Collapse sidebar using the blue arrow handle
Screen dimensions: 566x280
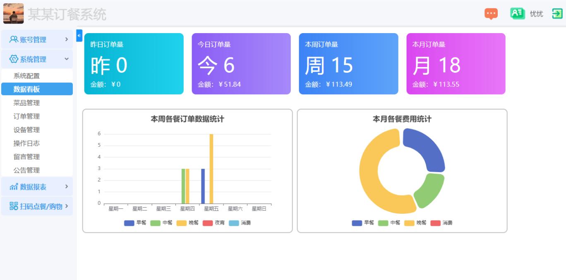tap(79, 36)
